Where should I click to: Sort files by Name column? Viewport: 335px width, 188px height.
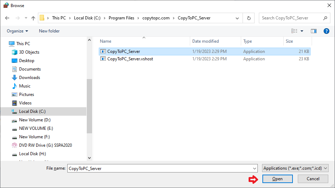click(144, 41)
